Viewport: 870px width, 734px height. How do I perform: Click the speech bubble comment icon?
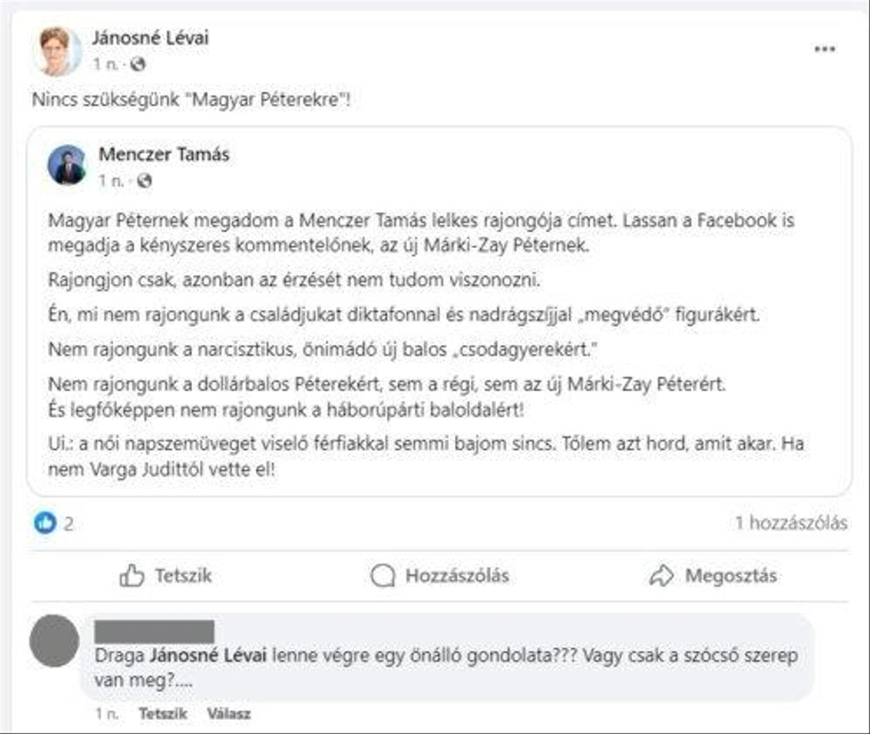382,576
